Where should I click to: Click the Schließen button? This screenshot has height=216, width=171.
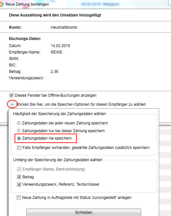(x=84, y=212)
